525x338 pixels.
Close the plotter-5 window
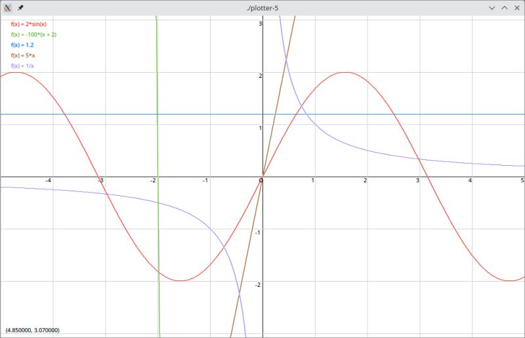click(517, 8)
